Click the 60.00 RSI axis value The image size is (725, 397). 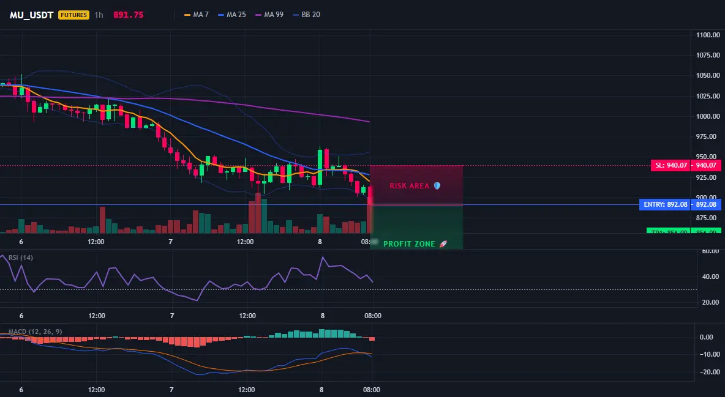(x=710, y=251)
